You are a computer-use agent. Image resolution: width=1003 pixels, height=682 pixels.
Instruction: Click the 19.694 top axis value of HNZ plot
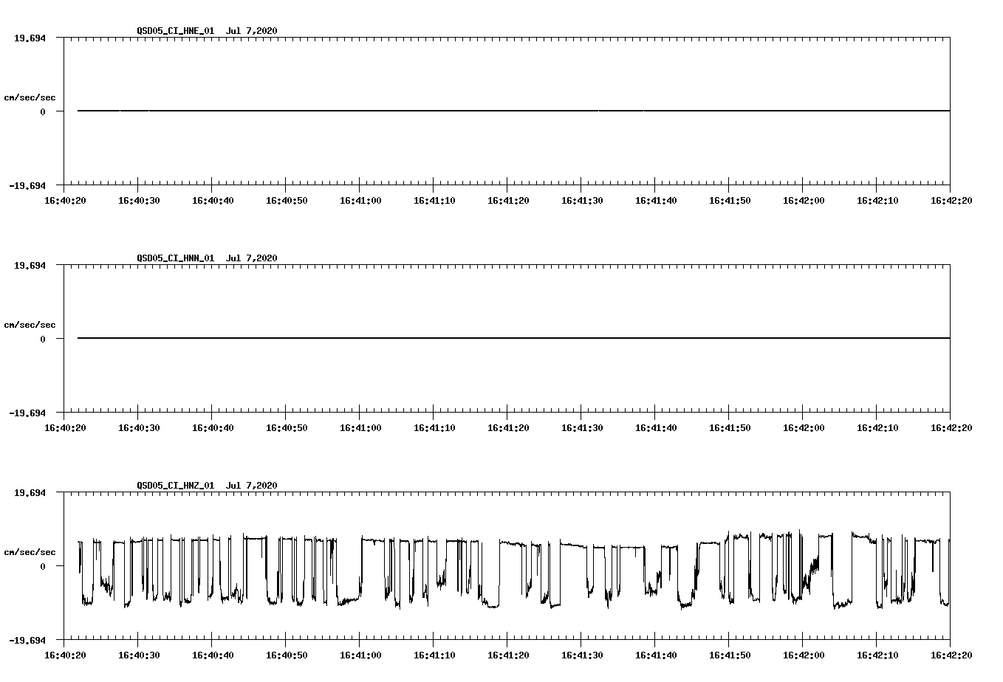(x=30, y=492)
